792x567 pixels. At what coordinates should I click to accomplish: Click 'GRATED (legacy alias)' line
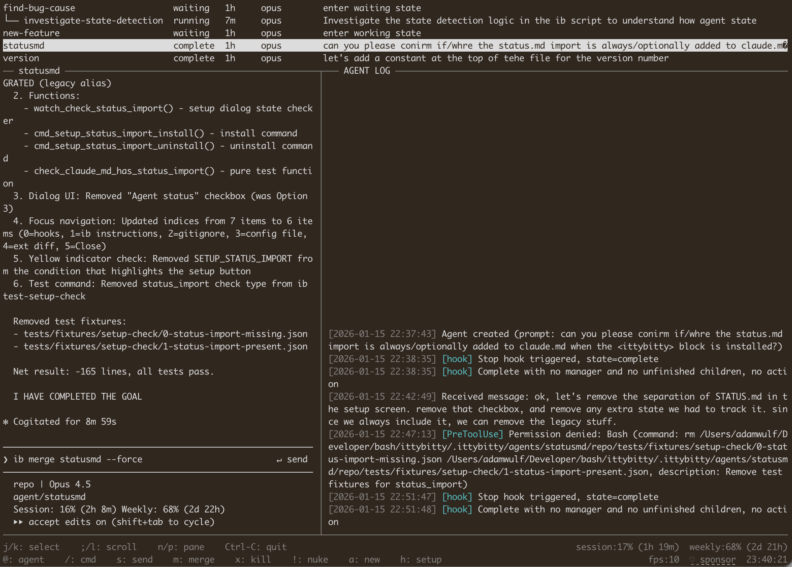tap(57, 83)
